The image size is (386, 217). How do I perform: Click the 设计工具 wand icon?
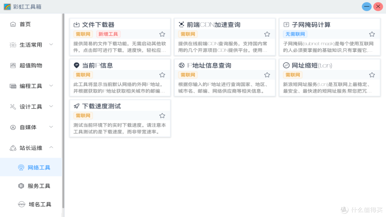click(x=13, y=107)
